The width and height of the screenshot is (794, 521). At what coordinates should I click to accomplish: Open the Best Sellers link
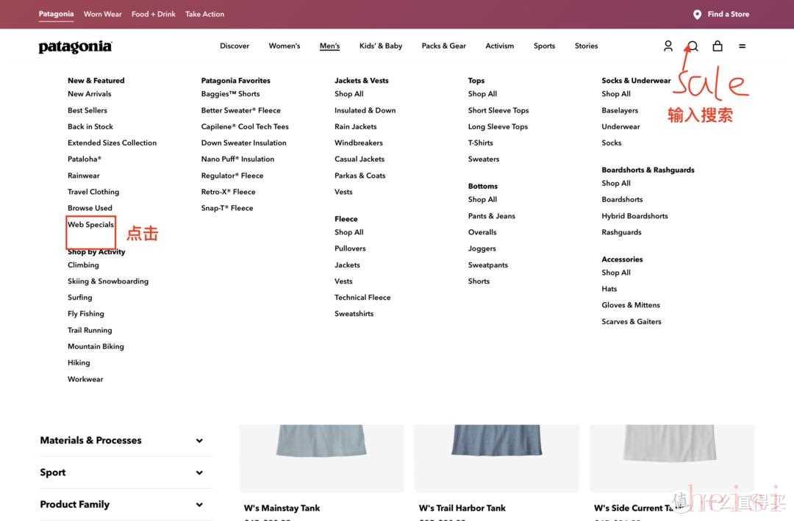coord(87,110)
